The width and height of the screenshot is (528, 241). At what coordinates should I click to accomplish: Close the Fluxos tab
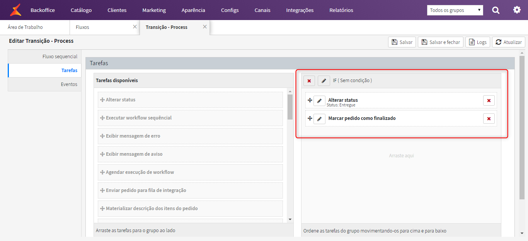point(135,27)
